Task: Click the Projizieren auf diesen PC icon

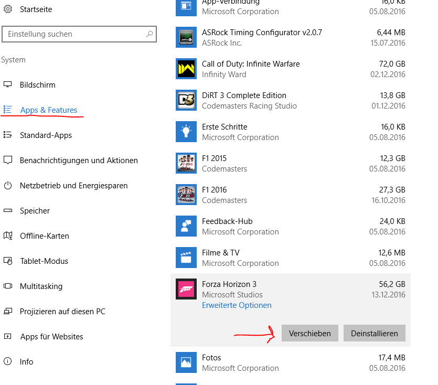Action: (8, 311)
